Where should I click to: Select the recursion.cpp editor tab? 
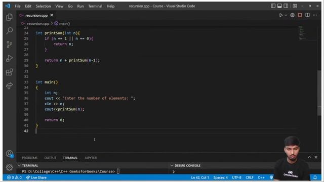click(36, 15)
